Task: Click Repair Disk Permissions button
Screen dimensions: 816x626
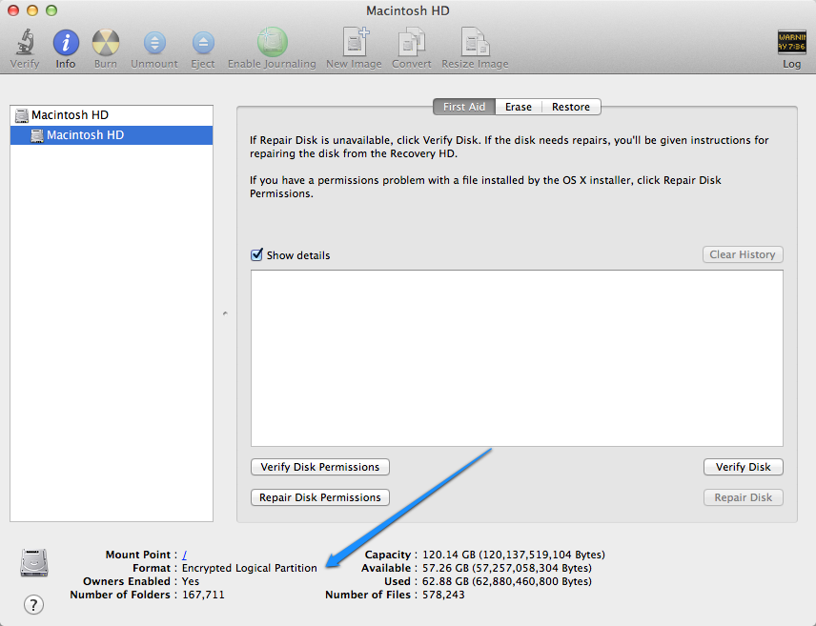Action: [x=320, y=497]
